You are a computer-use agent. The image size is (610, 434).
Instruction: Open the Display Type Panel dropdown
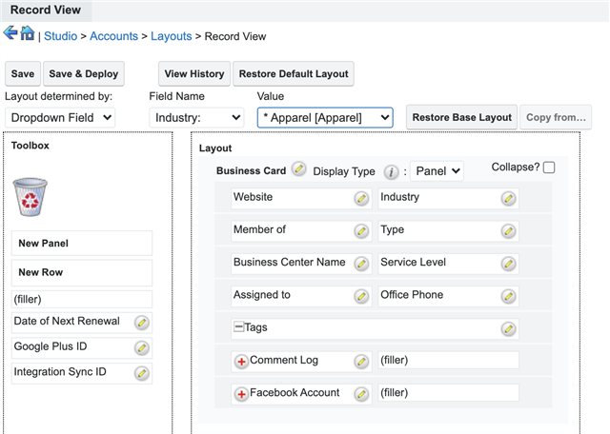(x=437, y=171)
